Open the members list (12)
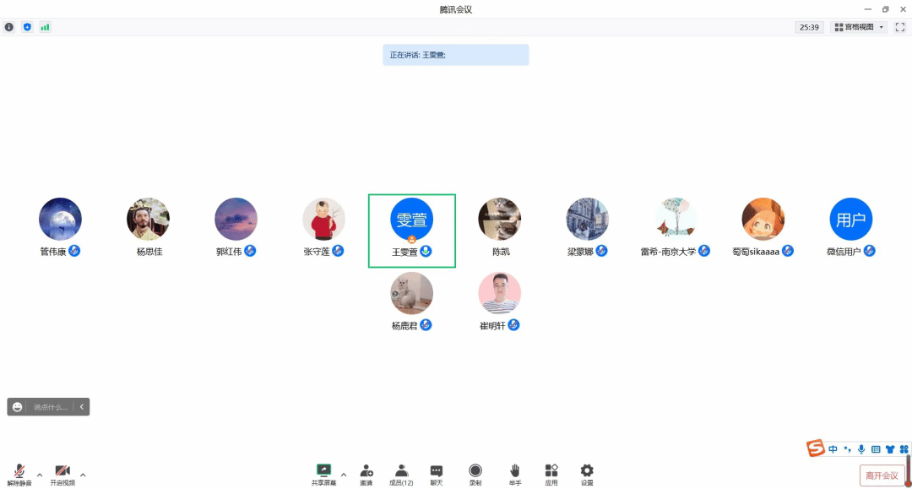This screenshot has width=912, height=489. click(401, 475)
